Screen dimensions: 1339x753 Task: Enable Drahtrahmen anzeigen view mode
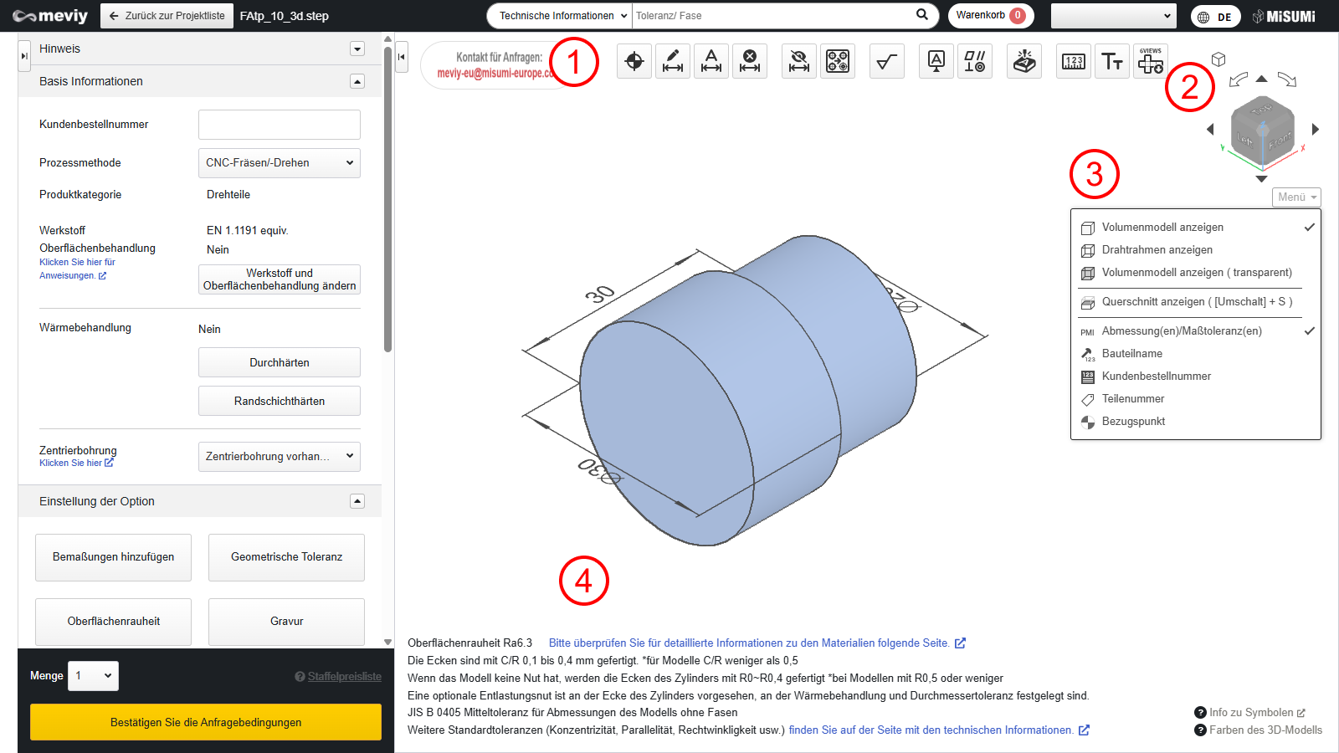(1157, 250)
